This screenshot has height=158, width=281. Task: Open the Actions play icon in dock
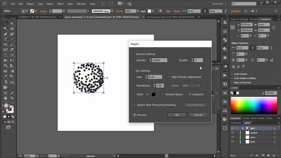tap(225, 75)
